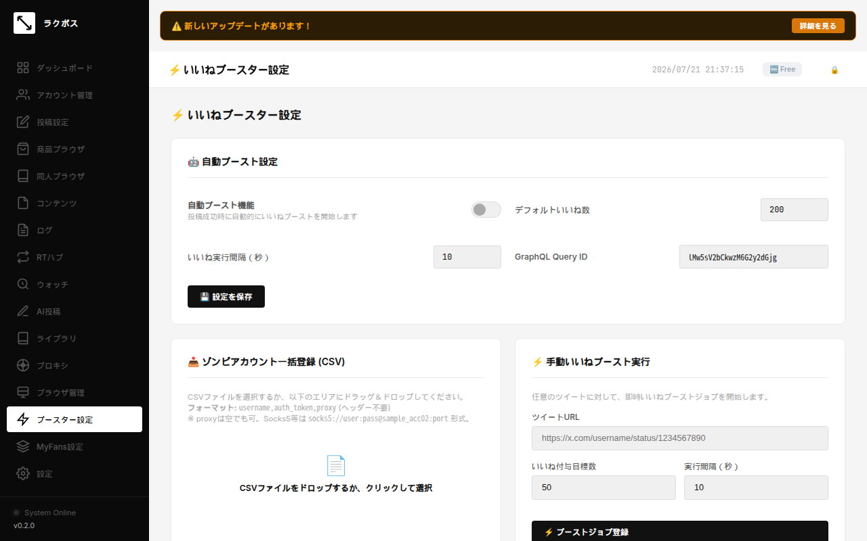Click the CSV document drop icon
The image size is (867, 541).
click(x=336, y=465)
